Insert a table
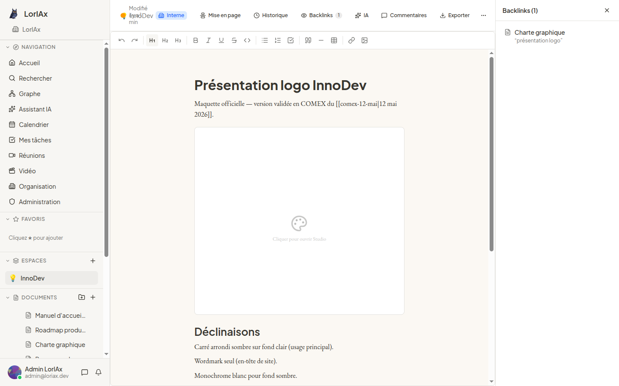The image size is (619, 386). (x=334, y=40)
